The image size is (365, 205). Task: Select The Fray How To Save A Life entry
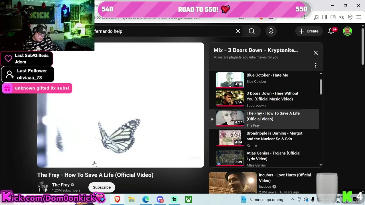point(264,119)
